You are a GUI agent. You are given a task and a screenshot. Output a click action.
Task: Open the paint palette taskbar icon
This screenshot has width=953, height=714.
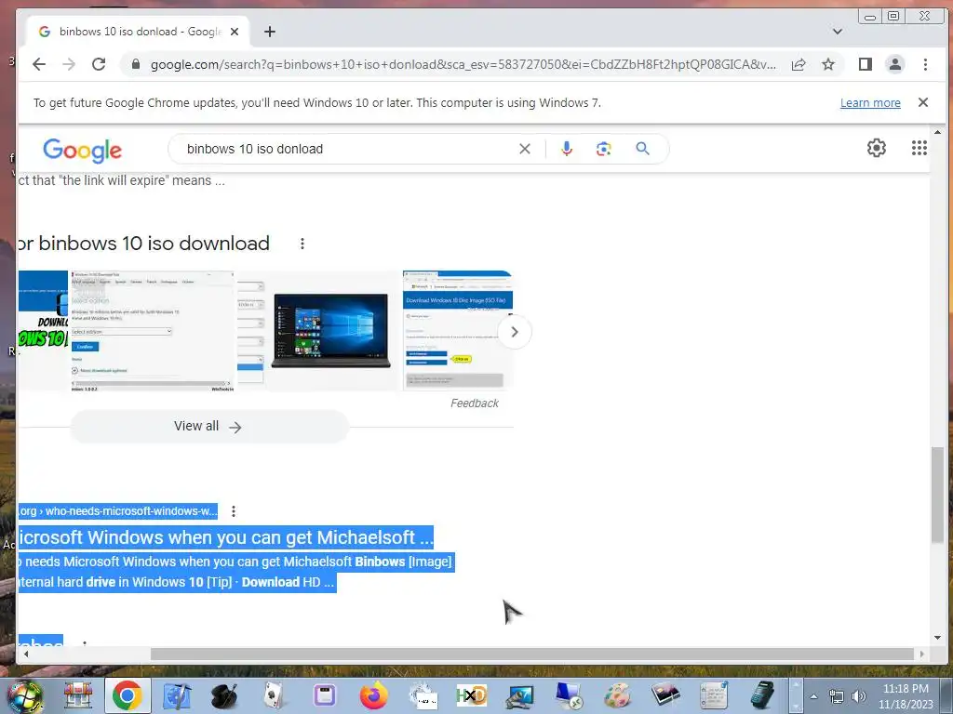click(617, 695)
